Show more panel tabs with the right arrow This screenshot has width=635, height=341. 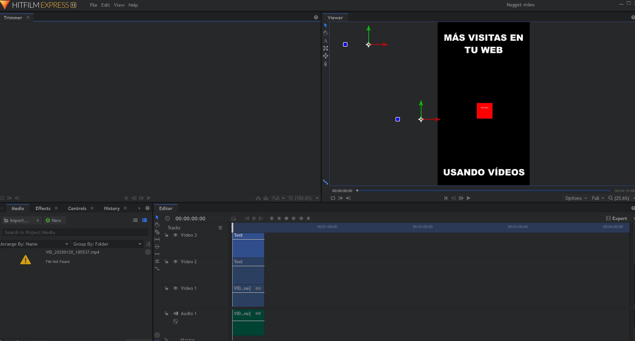point(139,208)
